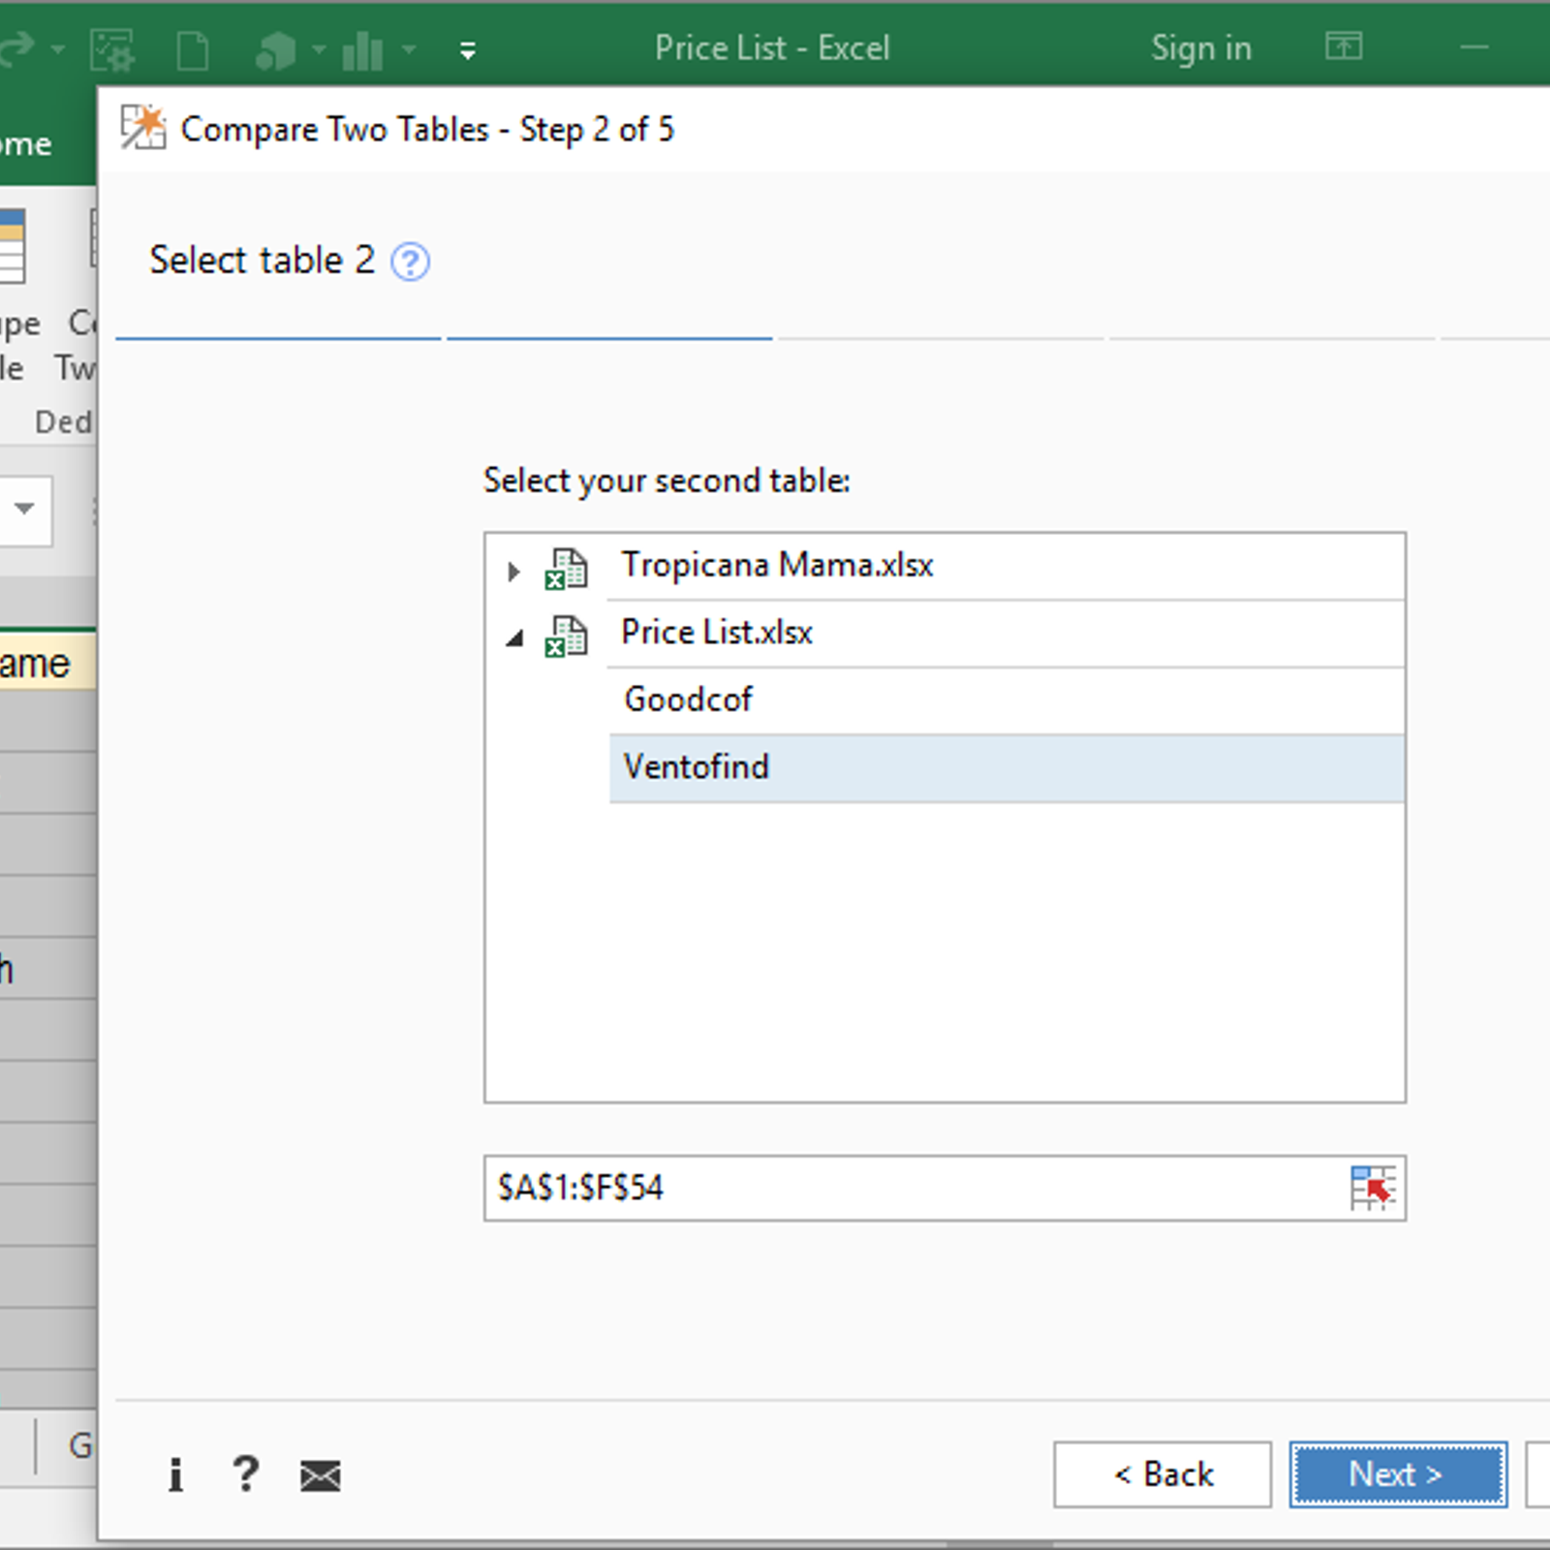Viewport: 1550px width, 1550px height.
Task: Open the Excel Name Box dropdown arrow
Action: click(24, 509)
